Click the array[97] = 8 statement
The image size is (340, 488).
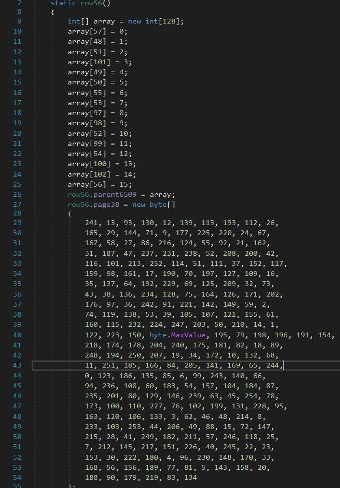tap(97, 113)
